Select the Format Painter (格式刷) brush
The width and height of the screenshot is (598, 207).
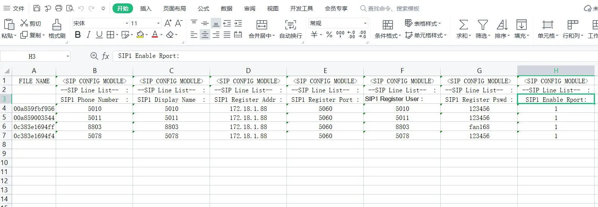coord(57,29)
